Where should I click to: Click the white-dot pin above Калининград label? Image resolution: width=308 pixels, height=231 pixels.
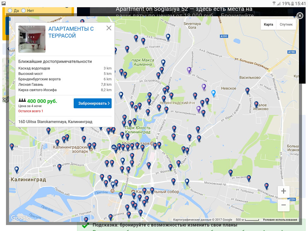pyautogui.click(x=17, y=170)
